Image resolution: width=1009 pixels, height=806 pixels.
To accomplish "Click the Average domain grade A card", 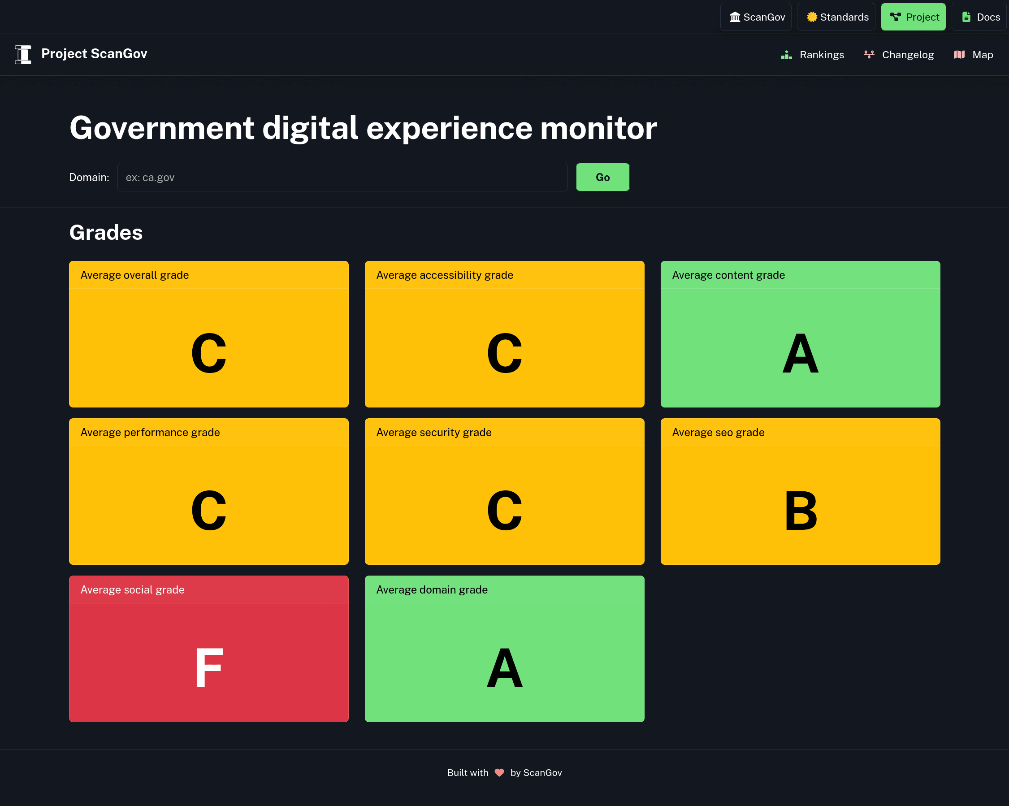I will [x=505, y=649].
